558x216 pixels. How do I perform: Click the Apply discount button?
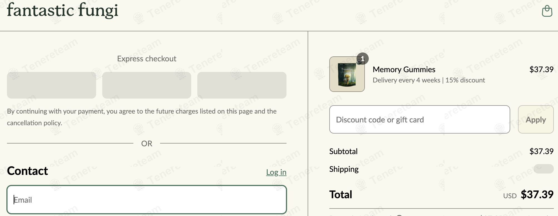pos(536,119)
